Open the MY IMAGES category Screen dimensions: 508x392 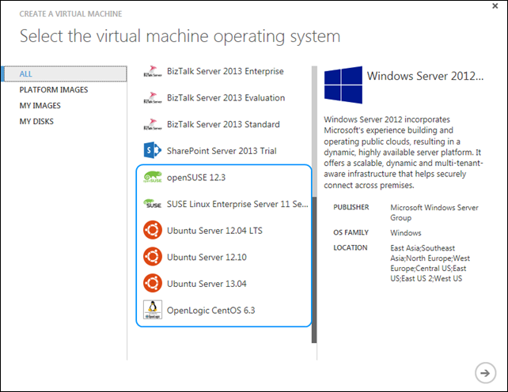pos(40,105)
